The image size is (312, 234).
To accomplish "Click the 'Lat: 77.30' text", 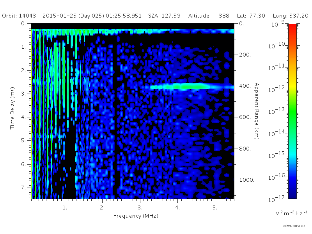I will 251,16.
